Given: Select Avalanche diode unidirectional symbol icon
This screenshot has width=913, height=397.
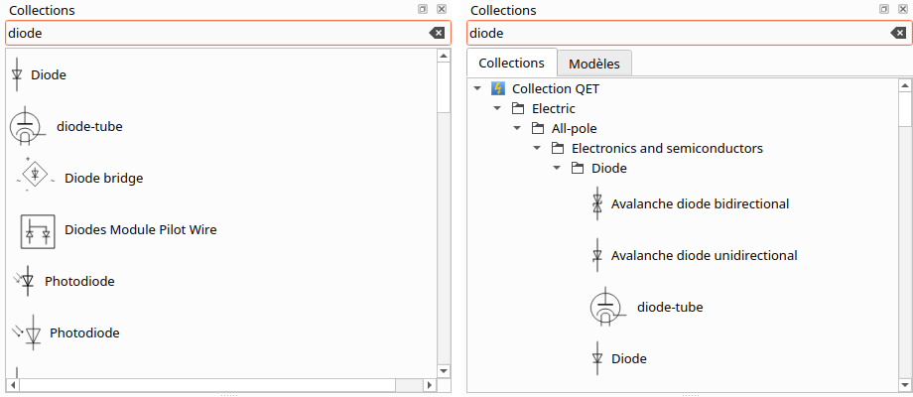Looking at the screenshot, I should (x=596, y=255).
